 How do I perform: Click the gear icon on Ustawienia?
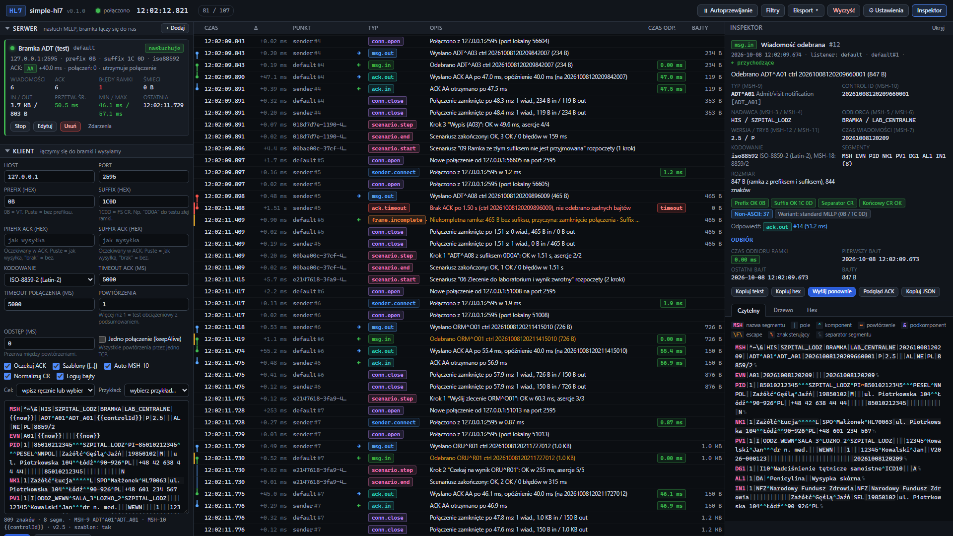[871, 10]
